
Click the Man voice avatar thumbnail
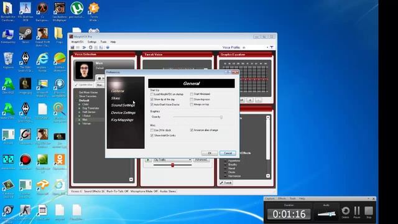(x=84, y=70)
